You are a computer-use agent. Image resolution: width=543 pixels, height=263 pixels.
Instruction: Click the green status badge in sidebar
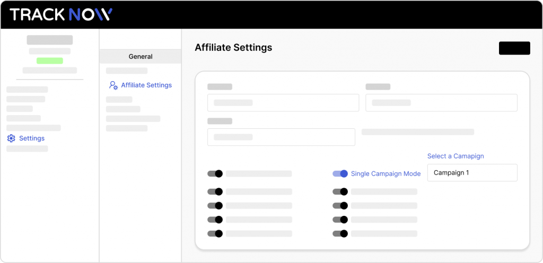(50, 61)
